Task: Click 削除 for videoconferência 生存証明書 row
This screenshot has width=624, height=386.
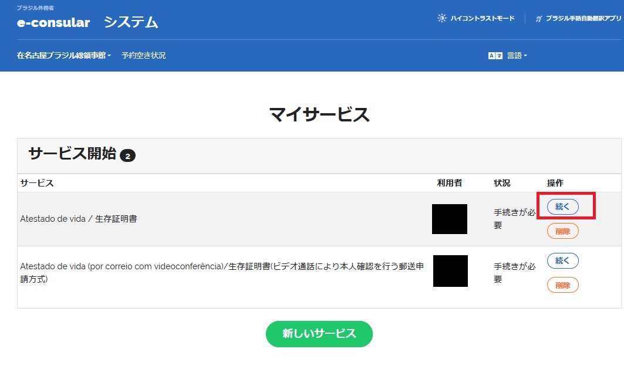Action: pyautogui.click(x=563, y=285)
